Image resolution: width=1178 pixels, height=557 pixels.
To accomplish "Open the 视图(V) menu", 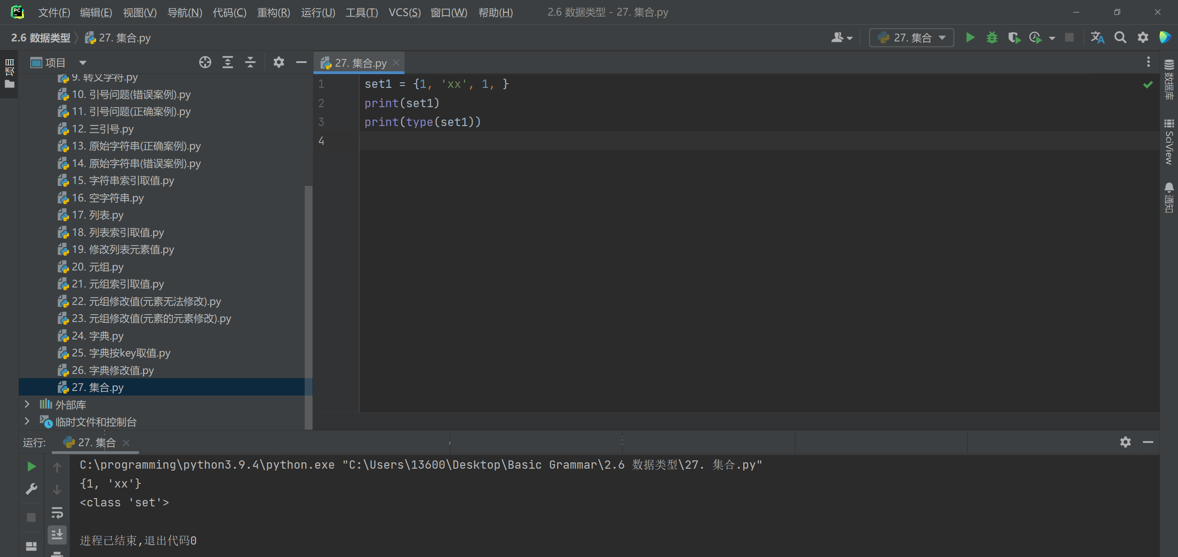I will click(139, 12).
